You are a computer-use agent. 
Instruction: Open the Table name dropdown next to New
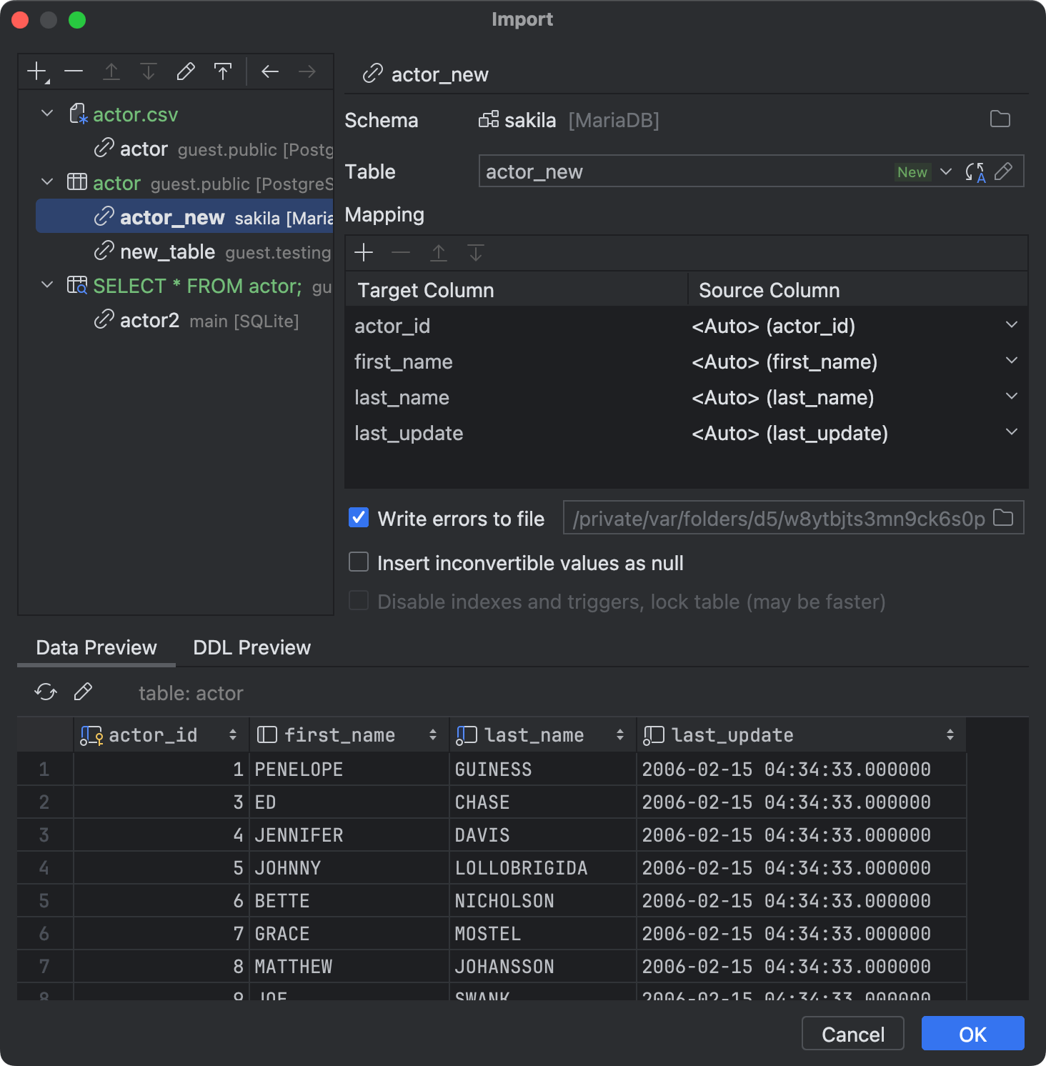point(946,171)
